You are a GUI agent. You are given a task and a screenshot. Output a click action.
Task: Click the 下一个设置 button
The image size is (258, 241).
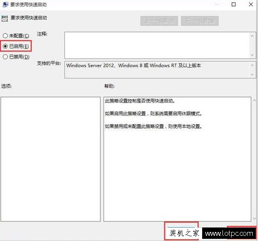point(200,21)
